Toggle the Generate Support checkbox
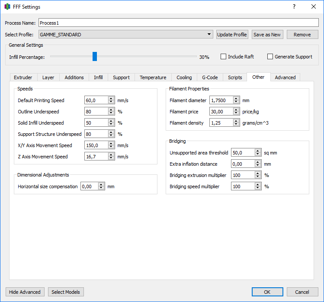324x302 pixels. (270, 57)
